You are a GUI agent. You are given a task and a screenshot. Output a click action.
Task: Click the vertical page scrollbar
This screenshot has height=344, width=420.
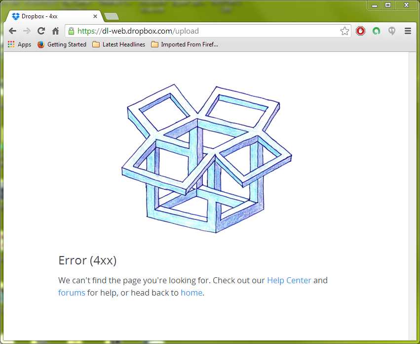[412, 196]
